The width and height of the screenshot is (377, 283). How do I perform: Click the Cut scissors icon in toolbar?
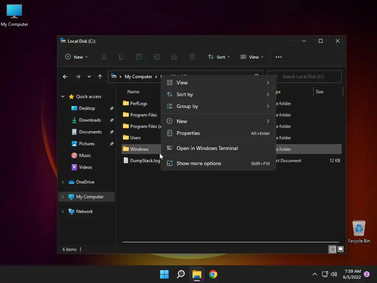(103, 57)
